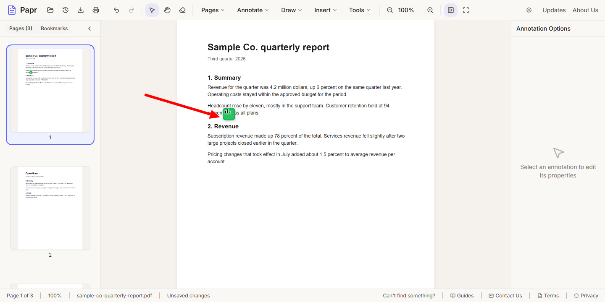Toggle the sidebar panel icon

click(x=451, y=10)
